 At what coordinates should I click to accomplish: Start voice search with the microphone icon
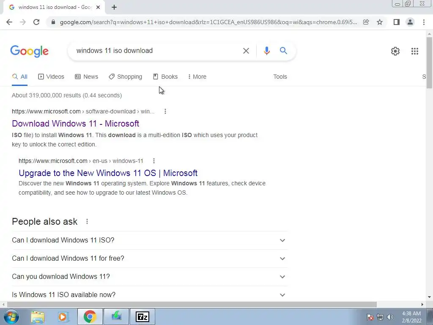(x=266, y=51)
